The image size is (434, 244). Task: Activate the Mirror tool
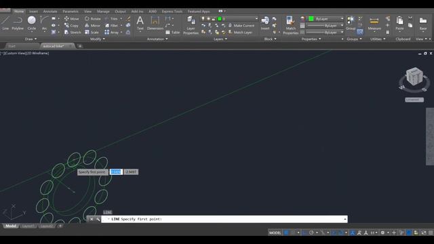coord(92,26)
